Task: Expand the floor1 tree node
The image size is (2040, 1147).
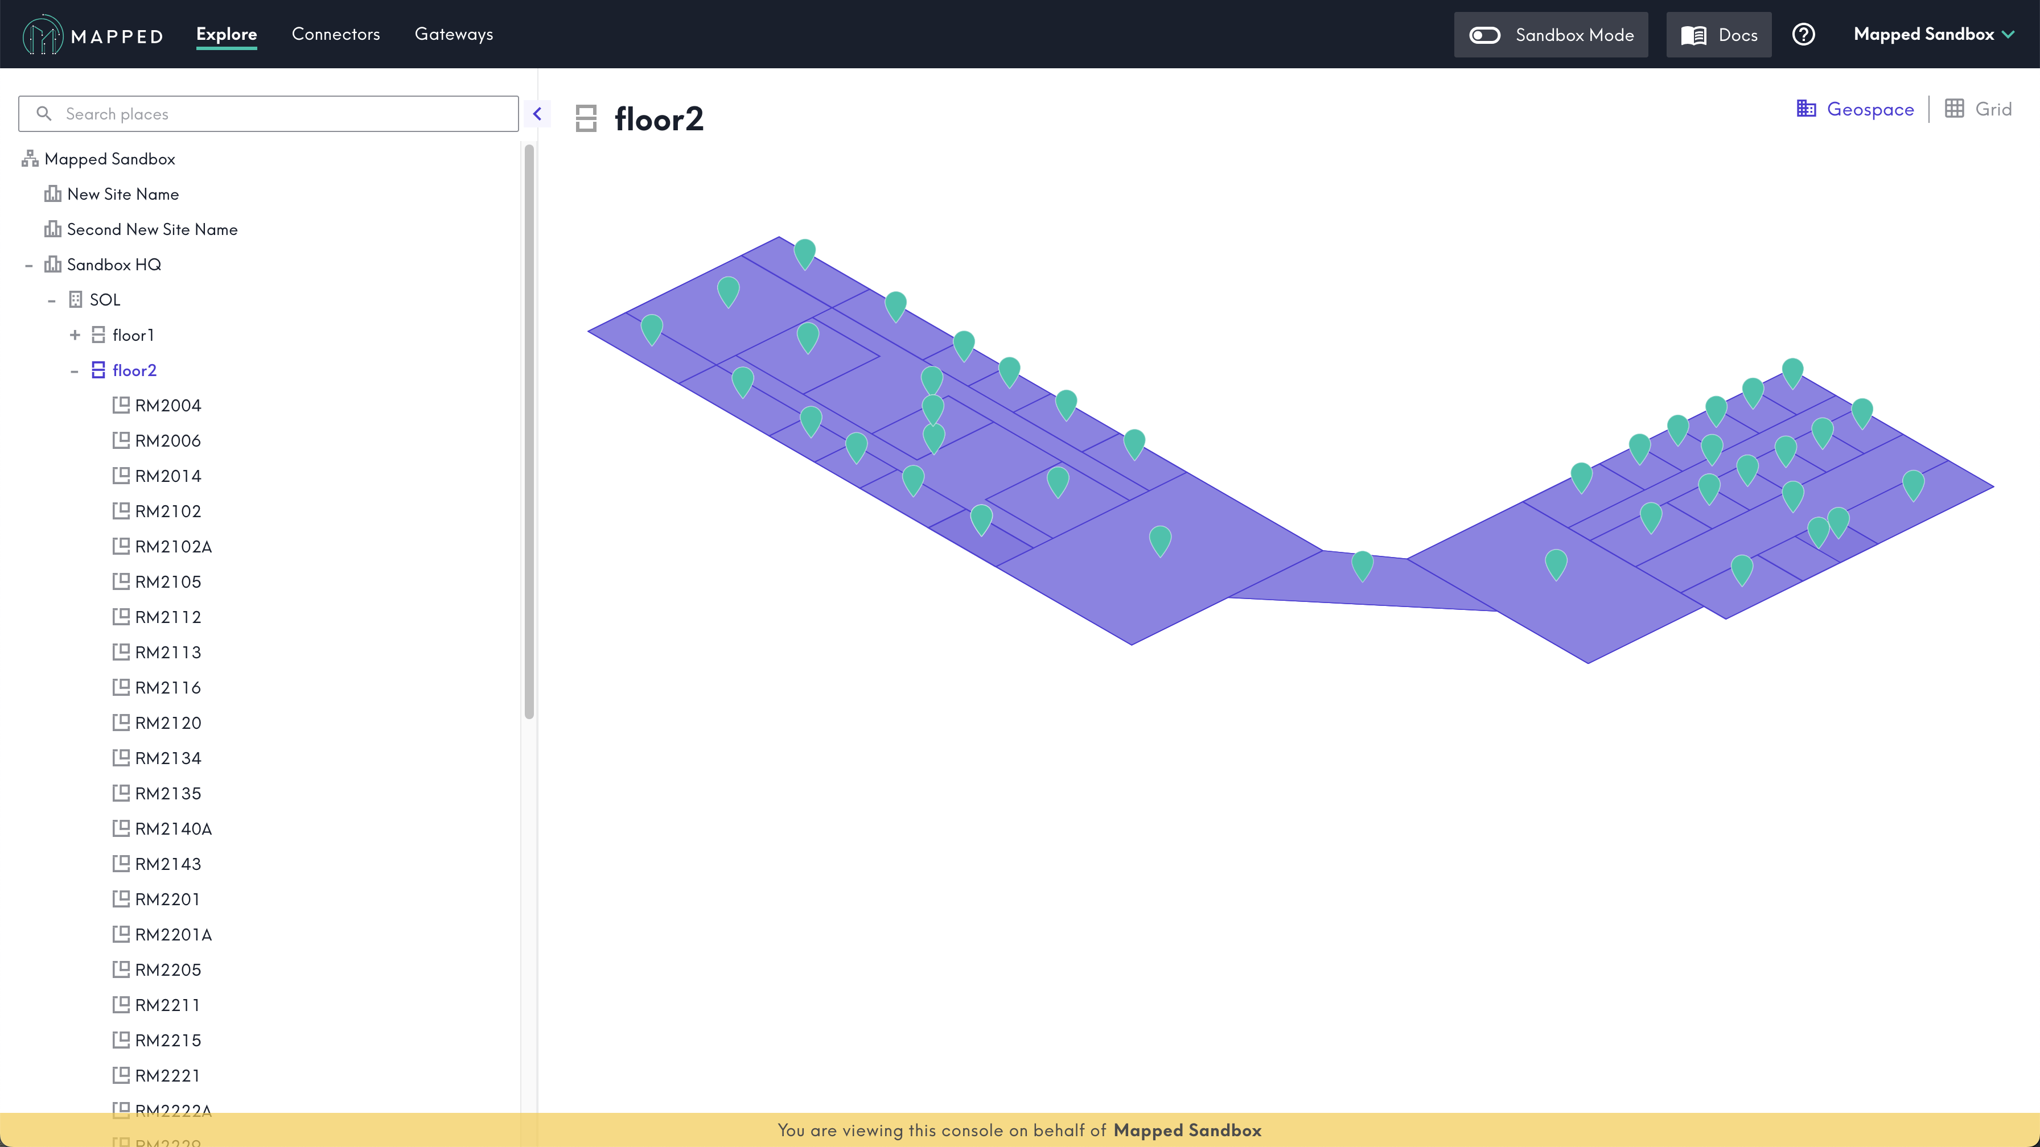Action: pos(75,335)
